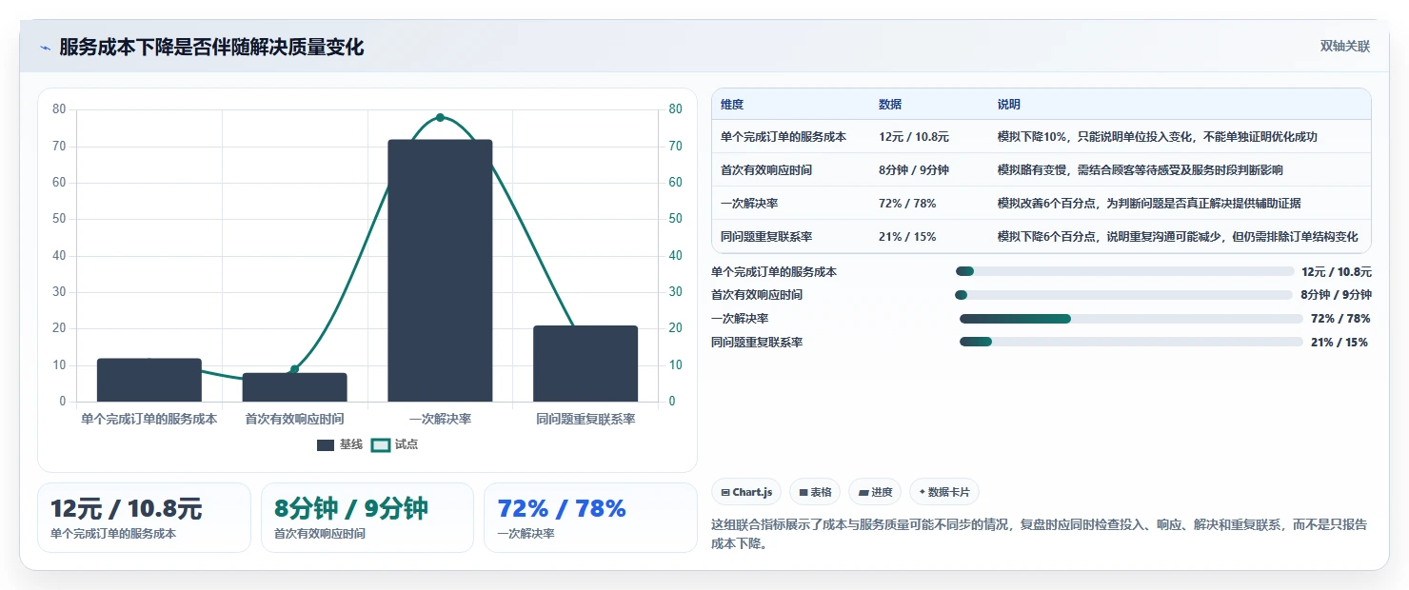Click the green line point above the 首次有效响应时间 bar
Image resolution: width=1409 pixels, height=590 pixels.
[294, 369]
